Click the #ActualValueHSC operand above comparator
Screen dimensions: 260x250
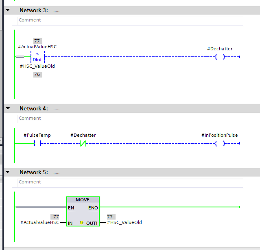pos(37,47)
